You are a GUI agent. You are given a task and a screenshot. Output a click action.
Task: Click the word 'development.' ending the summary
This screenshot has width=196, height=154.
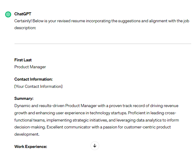[27, 134]
